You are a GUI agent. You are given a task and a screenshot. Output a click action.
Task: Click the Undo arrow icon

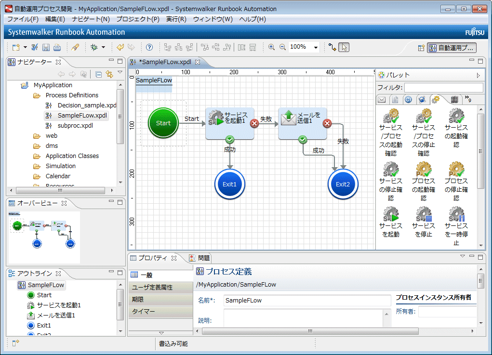click(x=120, y=47)
